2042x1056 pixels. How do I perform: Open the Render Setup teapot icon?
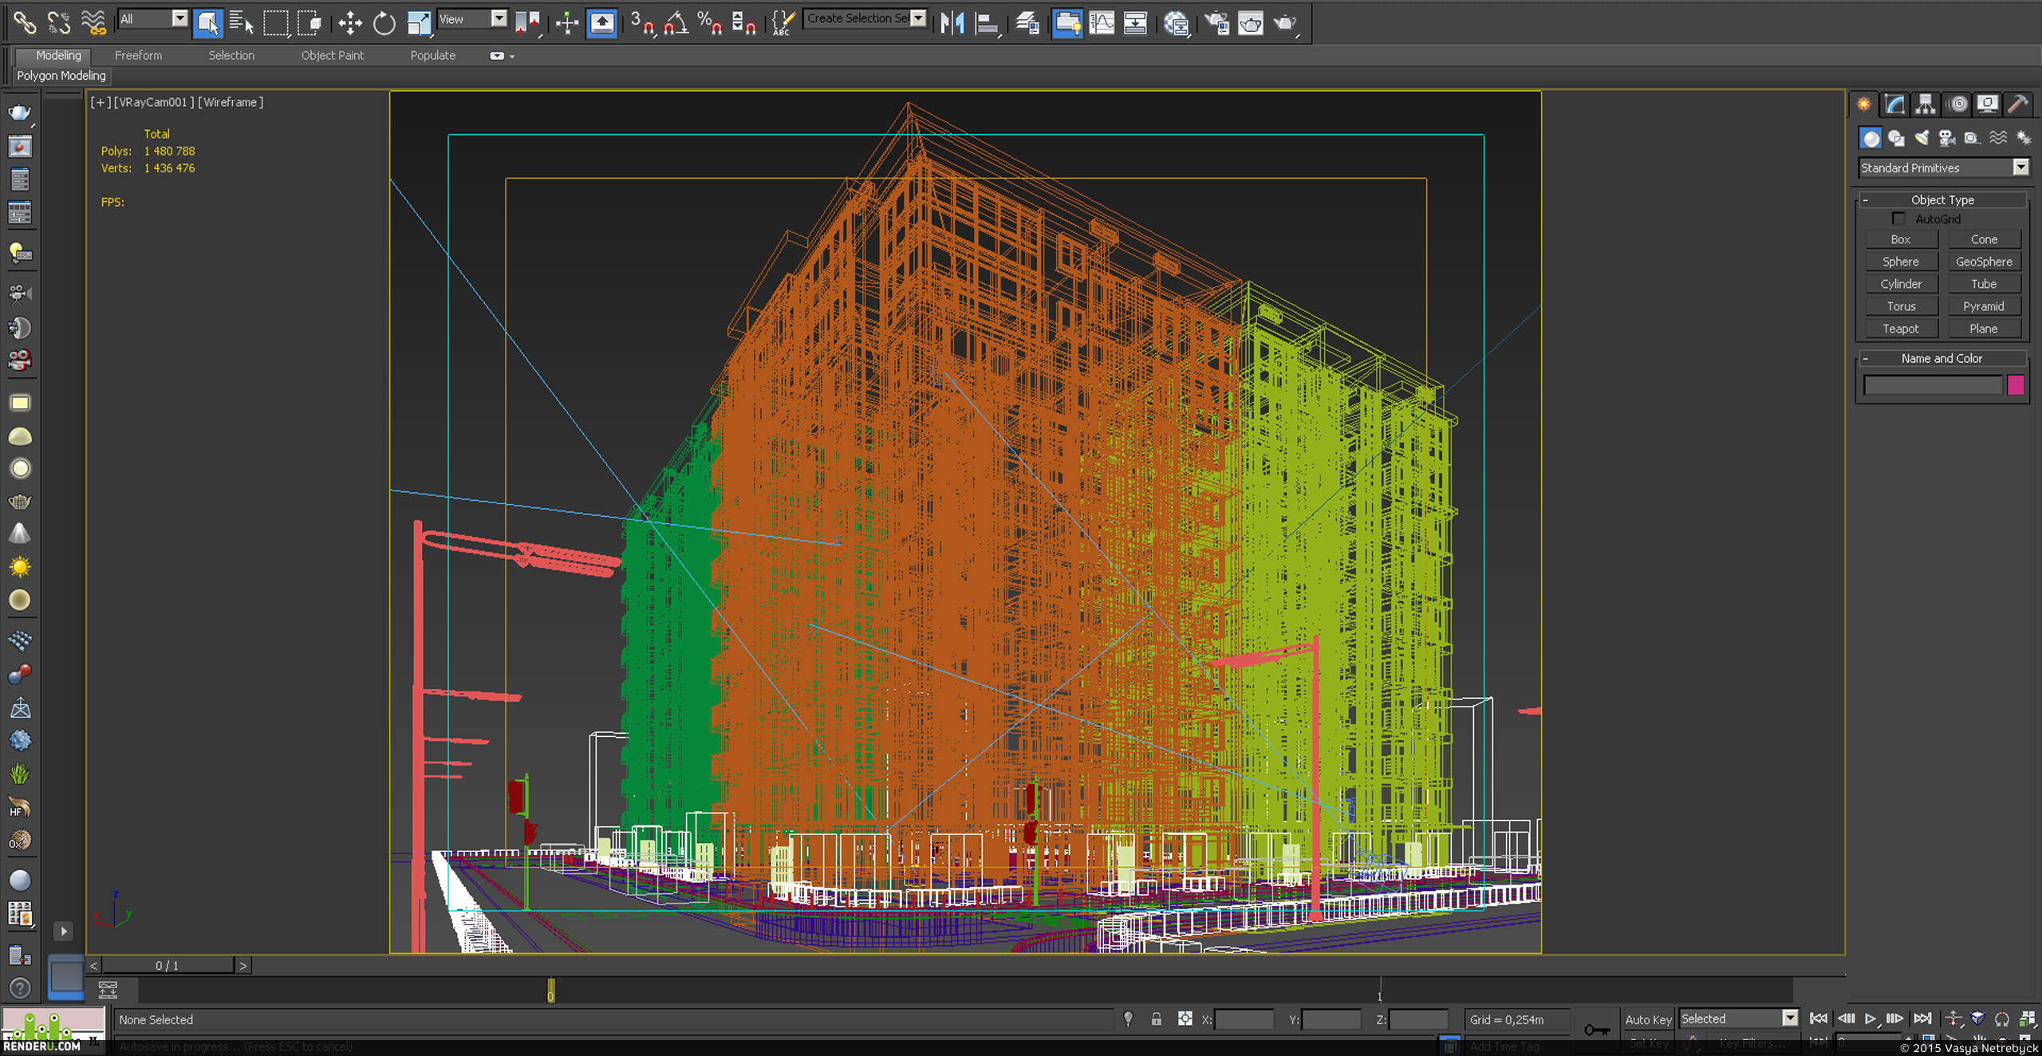(1216, 22)
